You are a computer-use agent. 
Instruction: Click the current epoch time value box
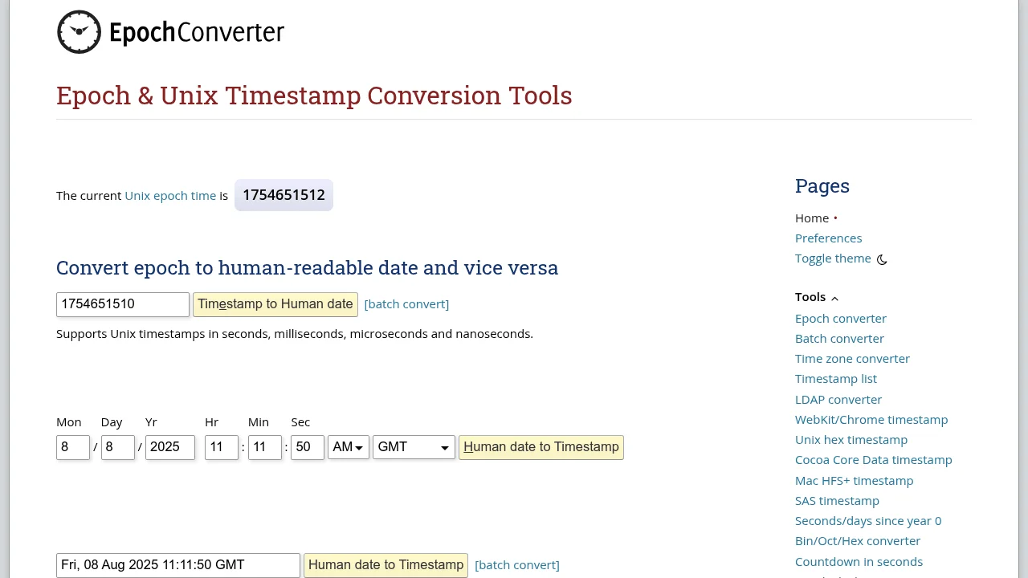(x=284, y=195)
